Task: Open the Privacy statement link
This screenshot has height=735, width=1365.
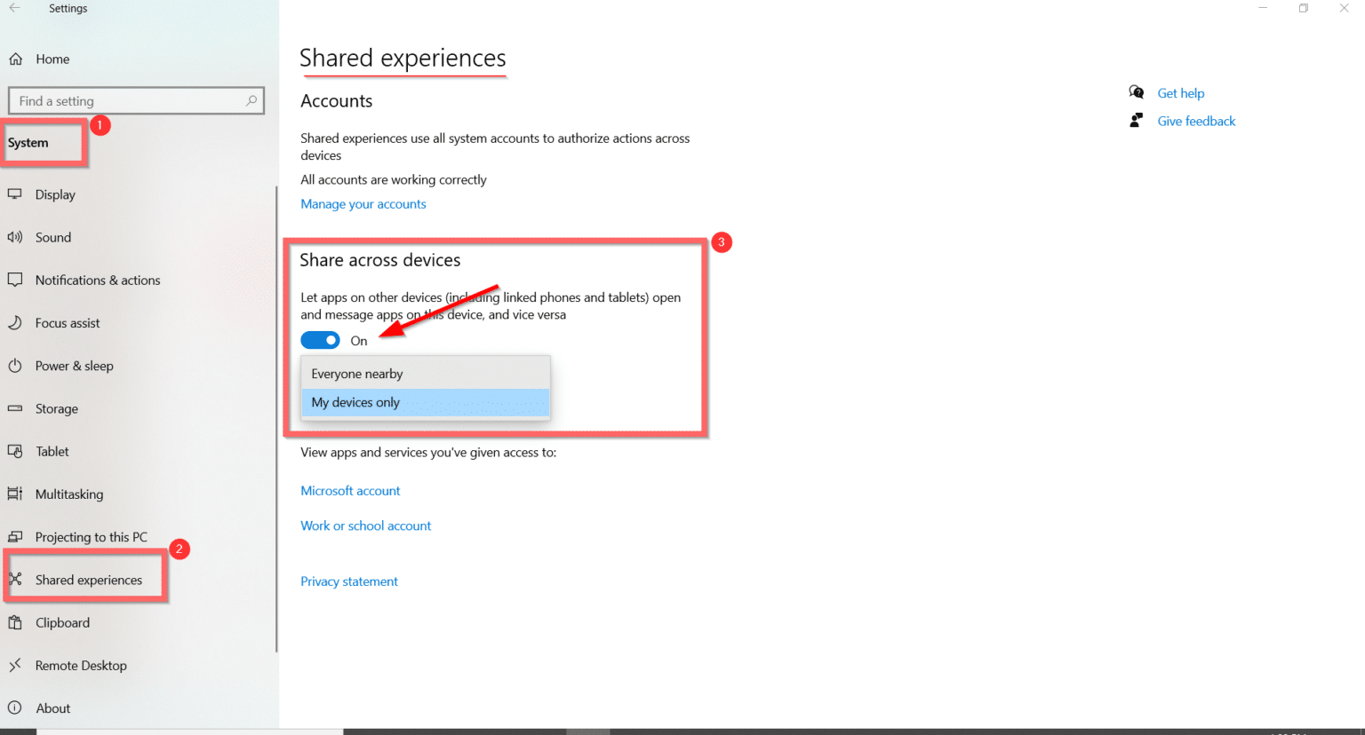Action: click(349, 581)
